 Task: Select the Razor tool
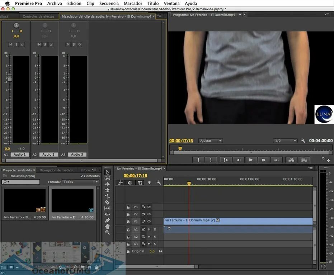coord(107,202)
